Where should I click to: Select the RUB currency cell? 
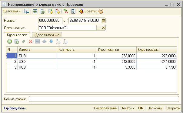click(37, 67)
